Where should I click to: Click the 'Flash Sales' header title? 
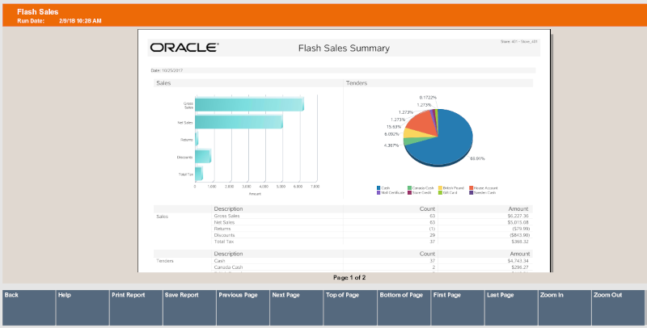(x=37, y=12)
